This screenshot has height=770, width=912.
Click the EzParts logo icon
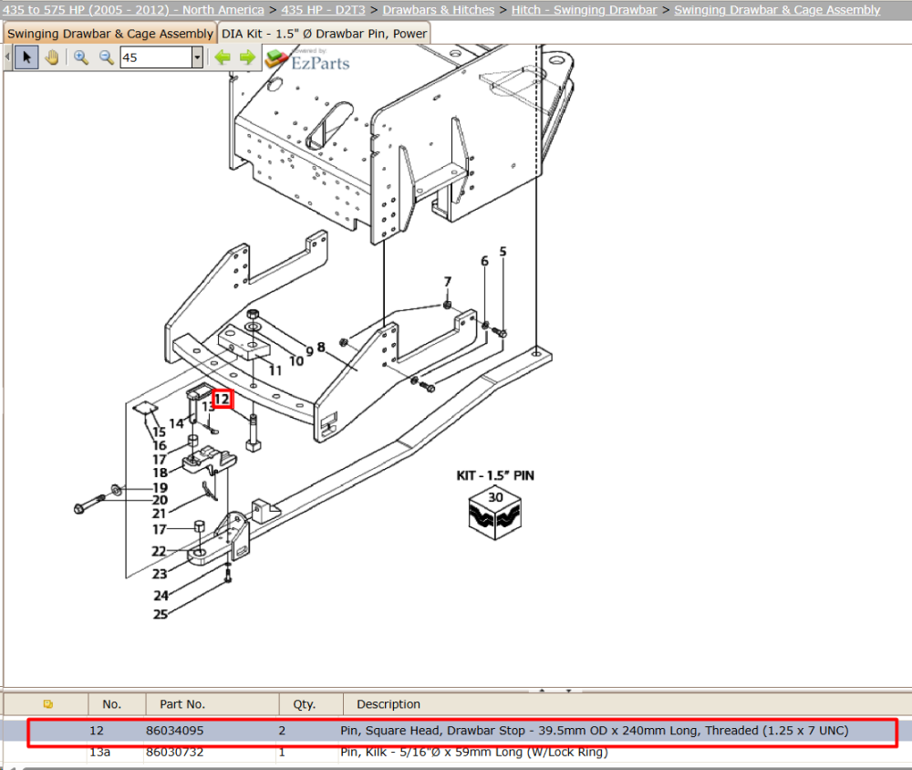(276, 58)
